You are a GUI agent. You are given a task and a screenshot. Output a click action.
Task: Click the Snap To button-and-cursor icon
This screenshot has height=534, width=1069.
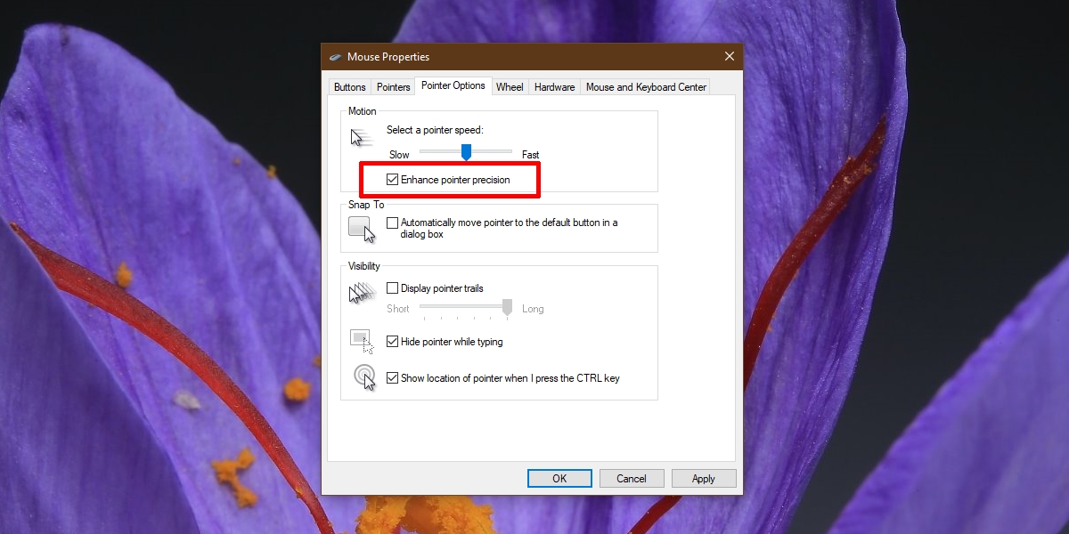tap(362, 229)
